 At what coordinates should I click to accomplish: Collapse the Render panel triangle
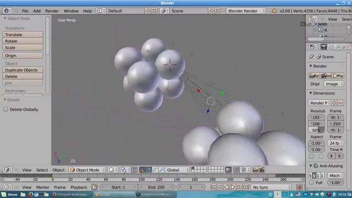click(310, 66)
